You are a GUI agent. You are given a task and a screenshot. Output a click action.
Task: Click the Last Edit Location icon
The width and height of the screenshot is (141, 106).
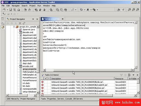(4, 14)
